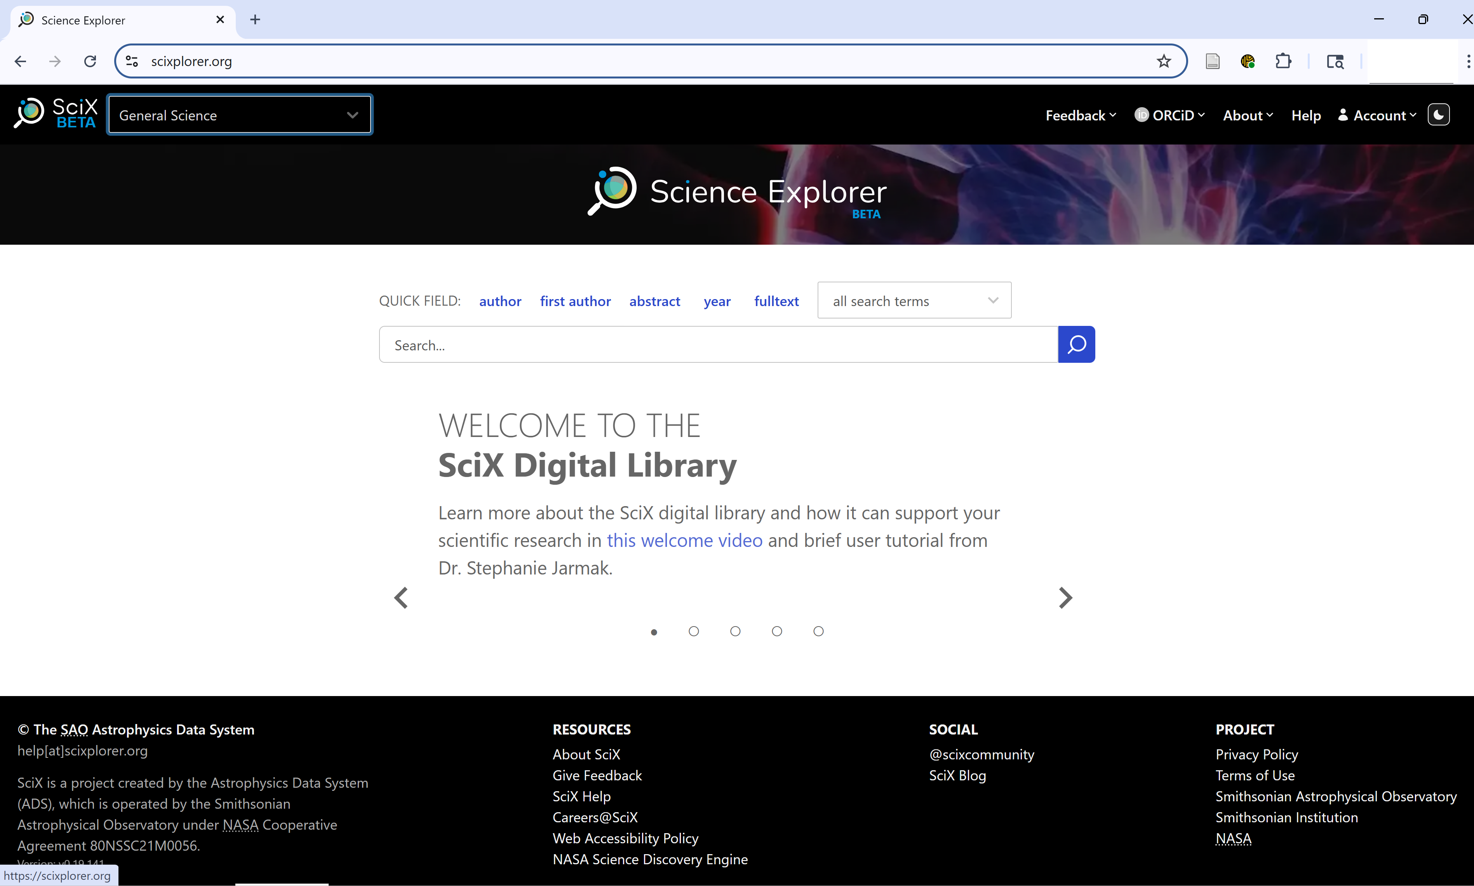
Task: Open the Account menu
Action: (1377, 115)
